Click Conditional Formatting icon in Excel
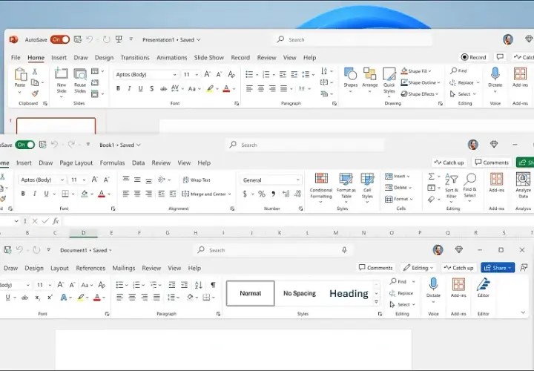The width and height of the screenshot is (534, 371). pos(321,179)
